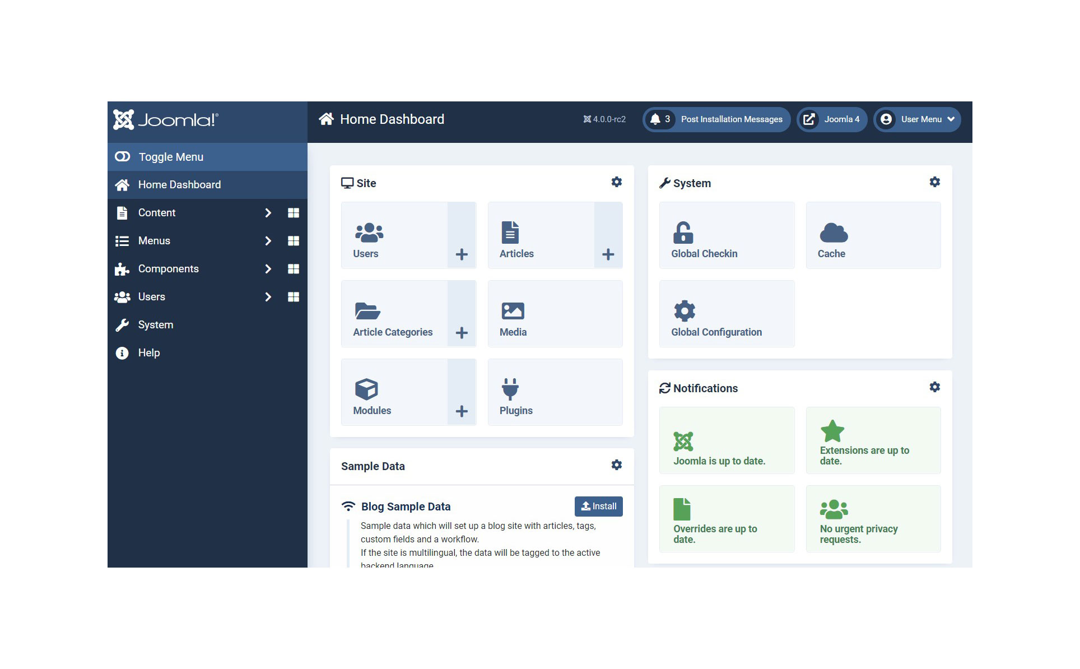Click the Post Installation Messages bell
1080x669 pixels.
(x=655, y=119)
